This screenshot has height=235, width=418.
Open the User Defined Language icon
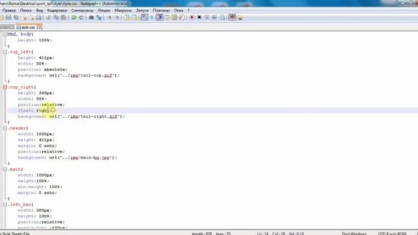167,18
